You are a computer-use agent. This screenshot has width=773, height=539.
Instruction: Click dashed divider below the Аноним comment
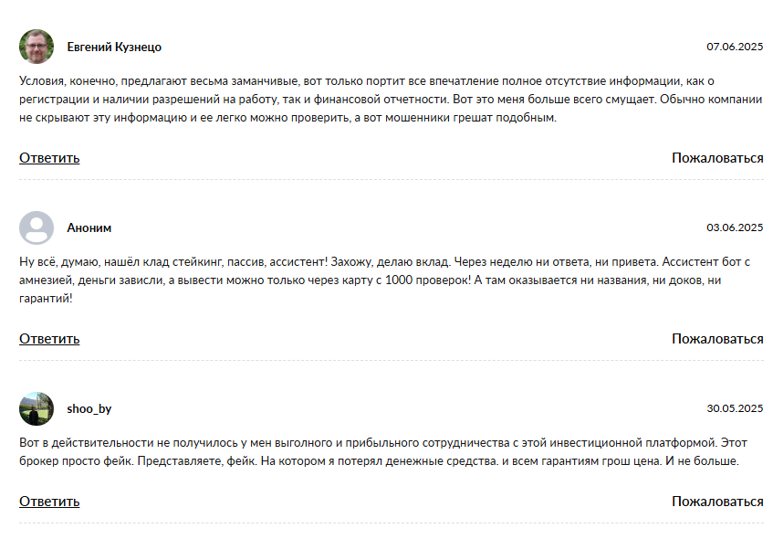391,360
